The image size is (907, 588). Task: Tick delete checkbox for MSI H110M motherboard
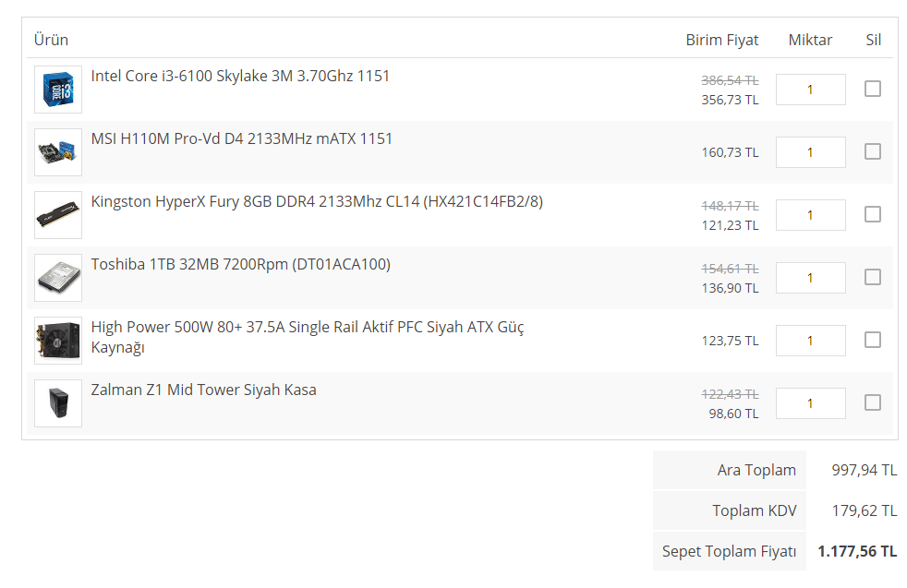tap(873, 151)
